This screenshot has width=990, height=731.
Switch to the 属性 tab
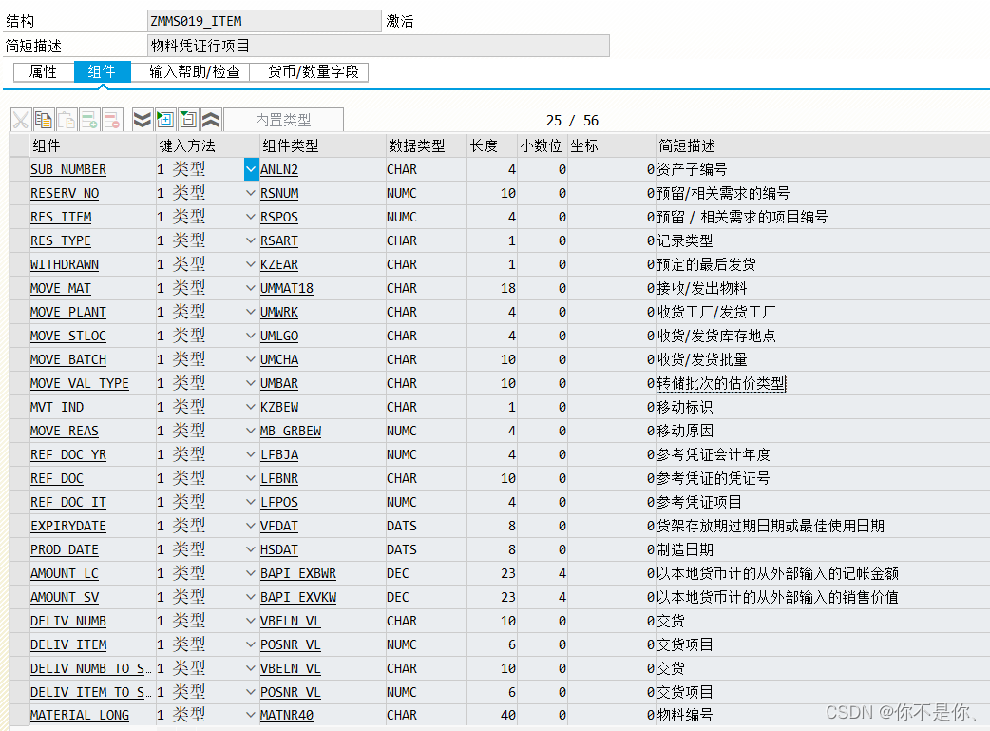(42, 71)
